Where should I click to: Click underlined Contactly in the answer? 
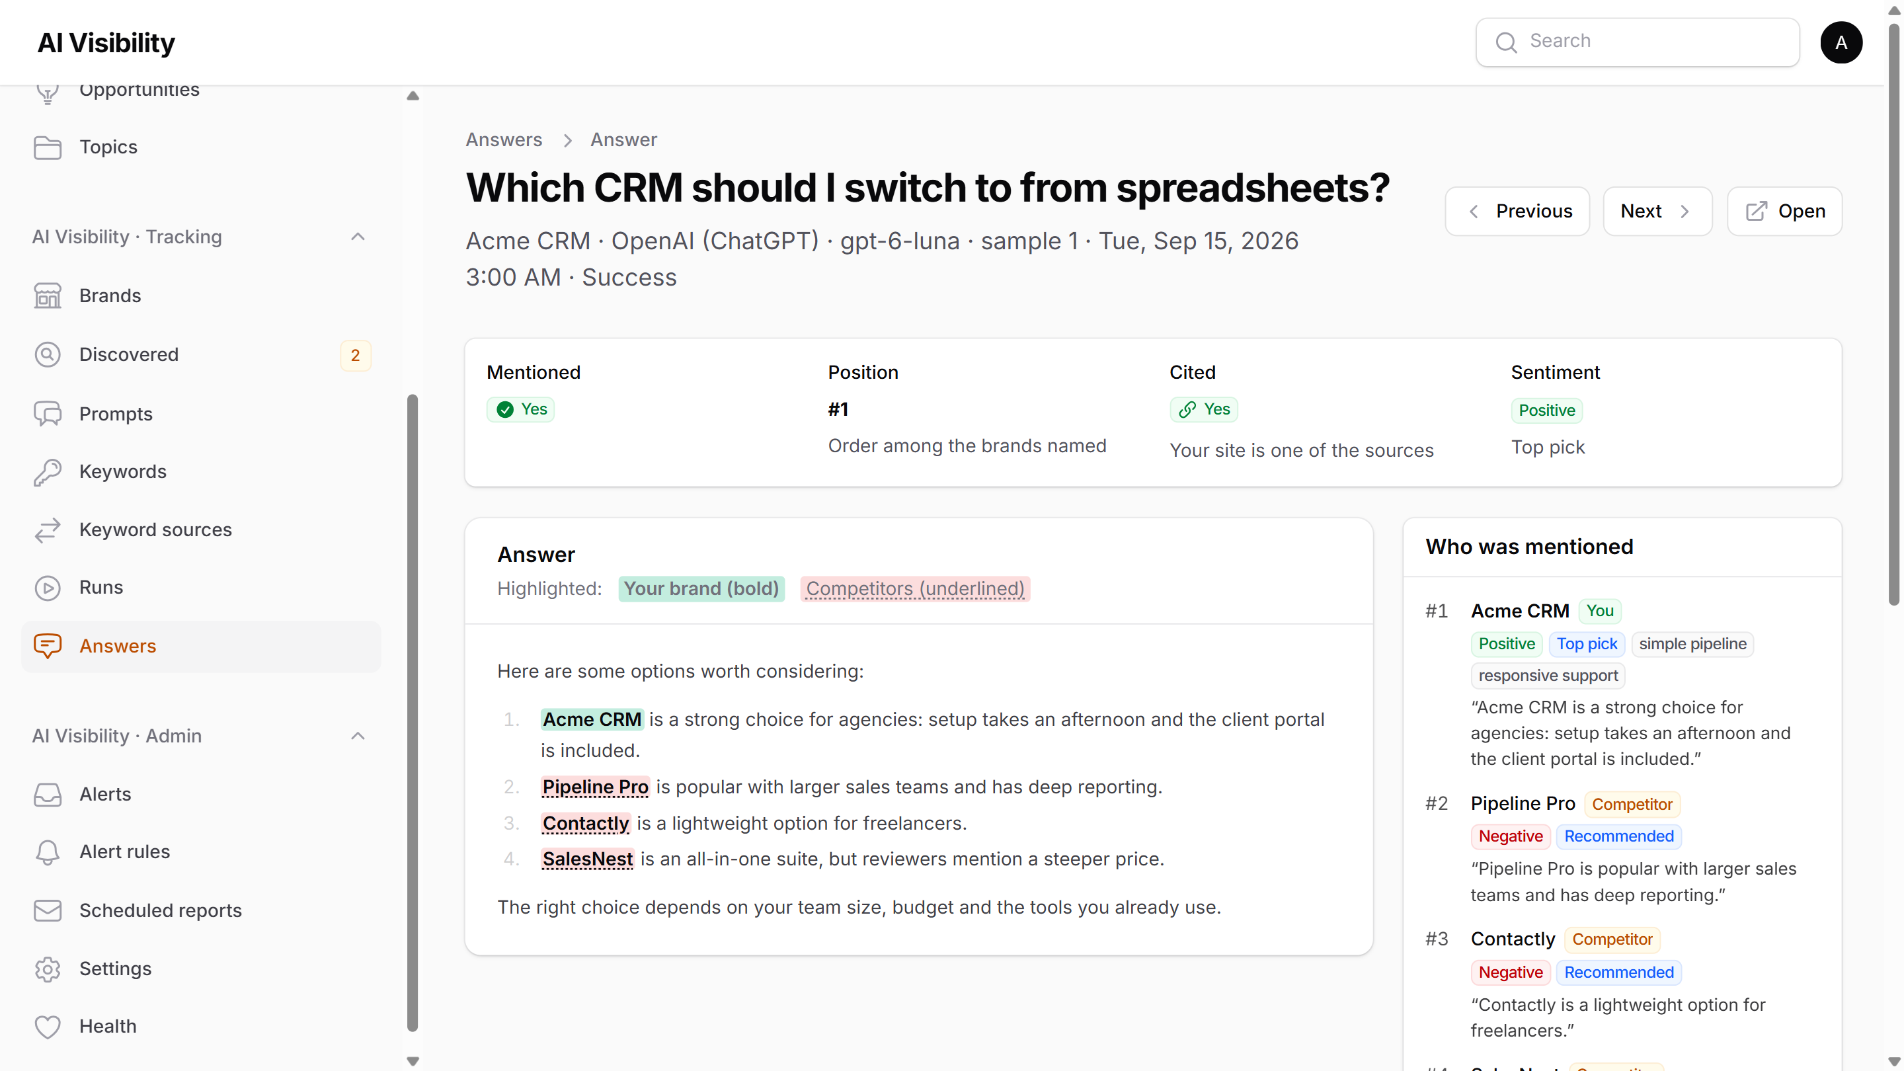[585, 823]
